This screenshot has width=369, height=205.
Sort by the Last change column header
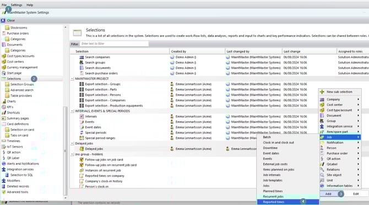click(309, 51)
